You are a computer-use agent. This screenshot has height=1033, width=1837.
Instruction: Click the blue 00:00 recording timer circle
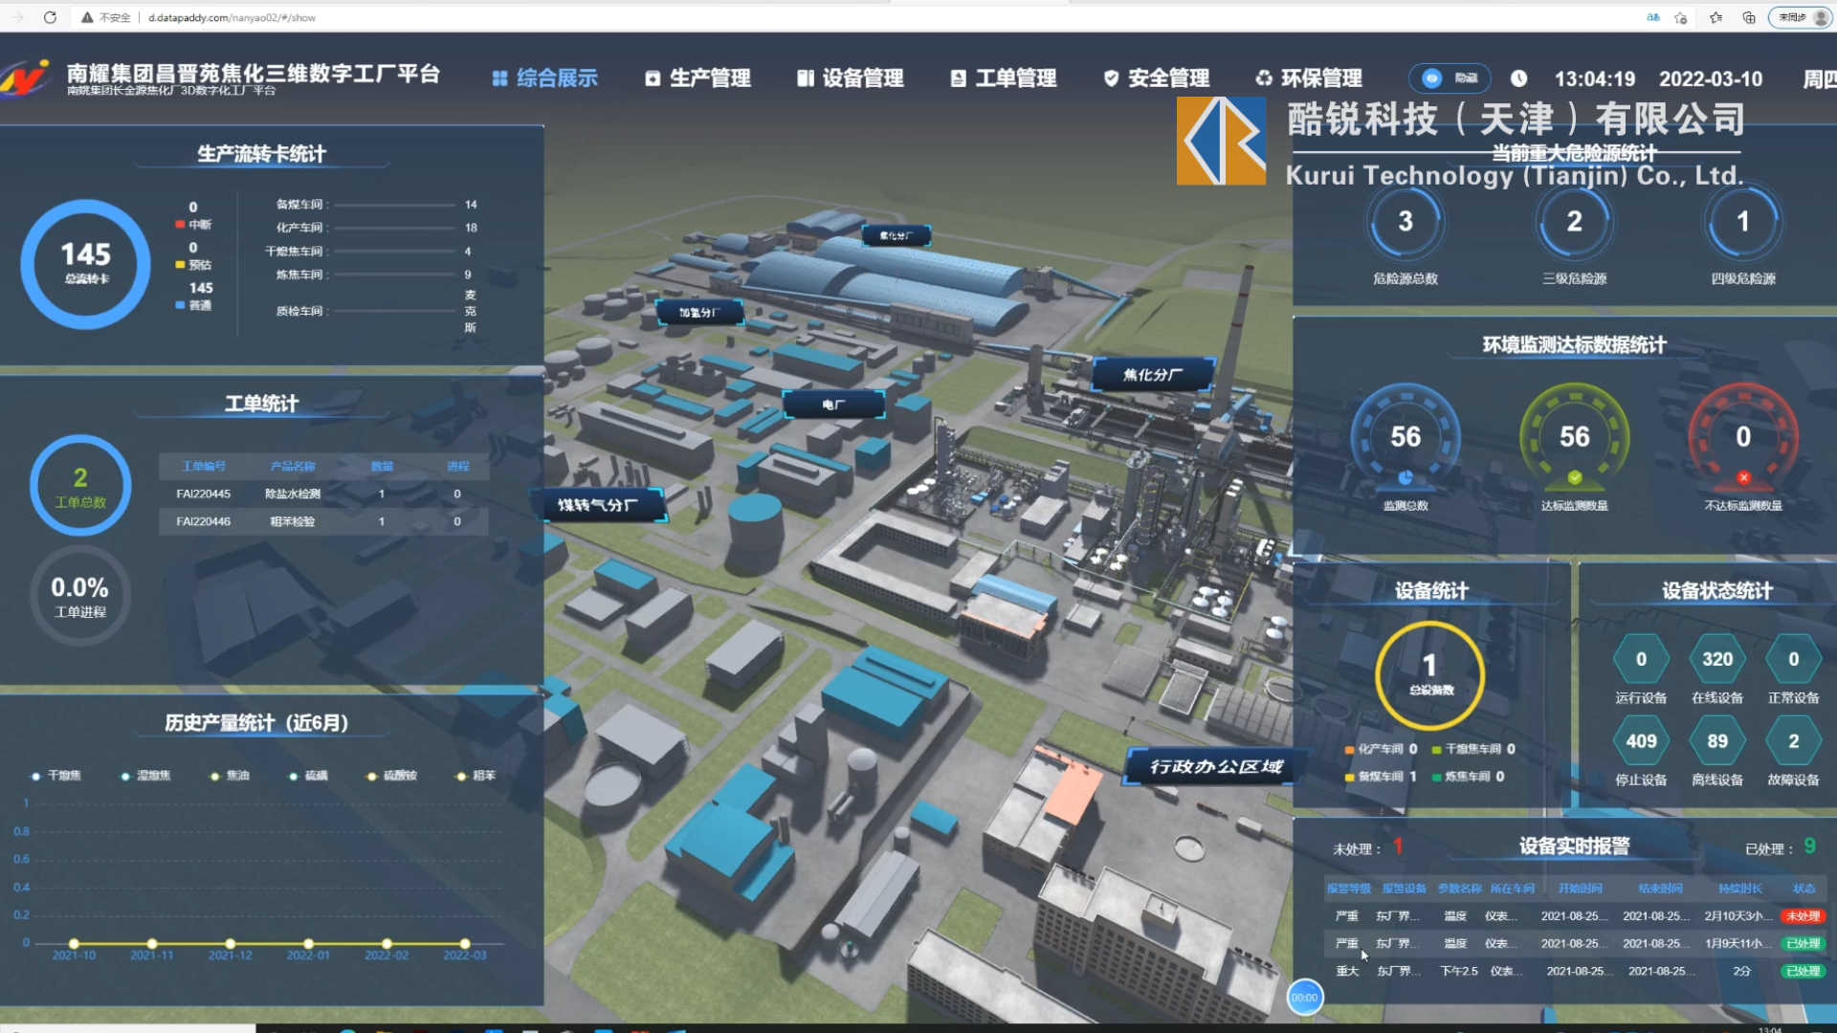click(x=1304, y=998)
